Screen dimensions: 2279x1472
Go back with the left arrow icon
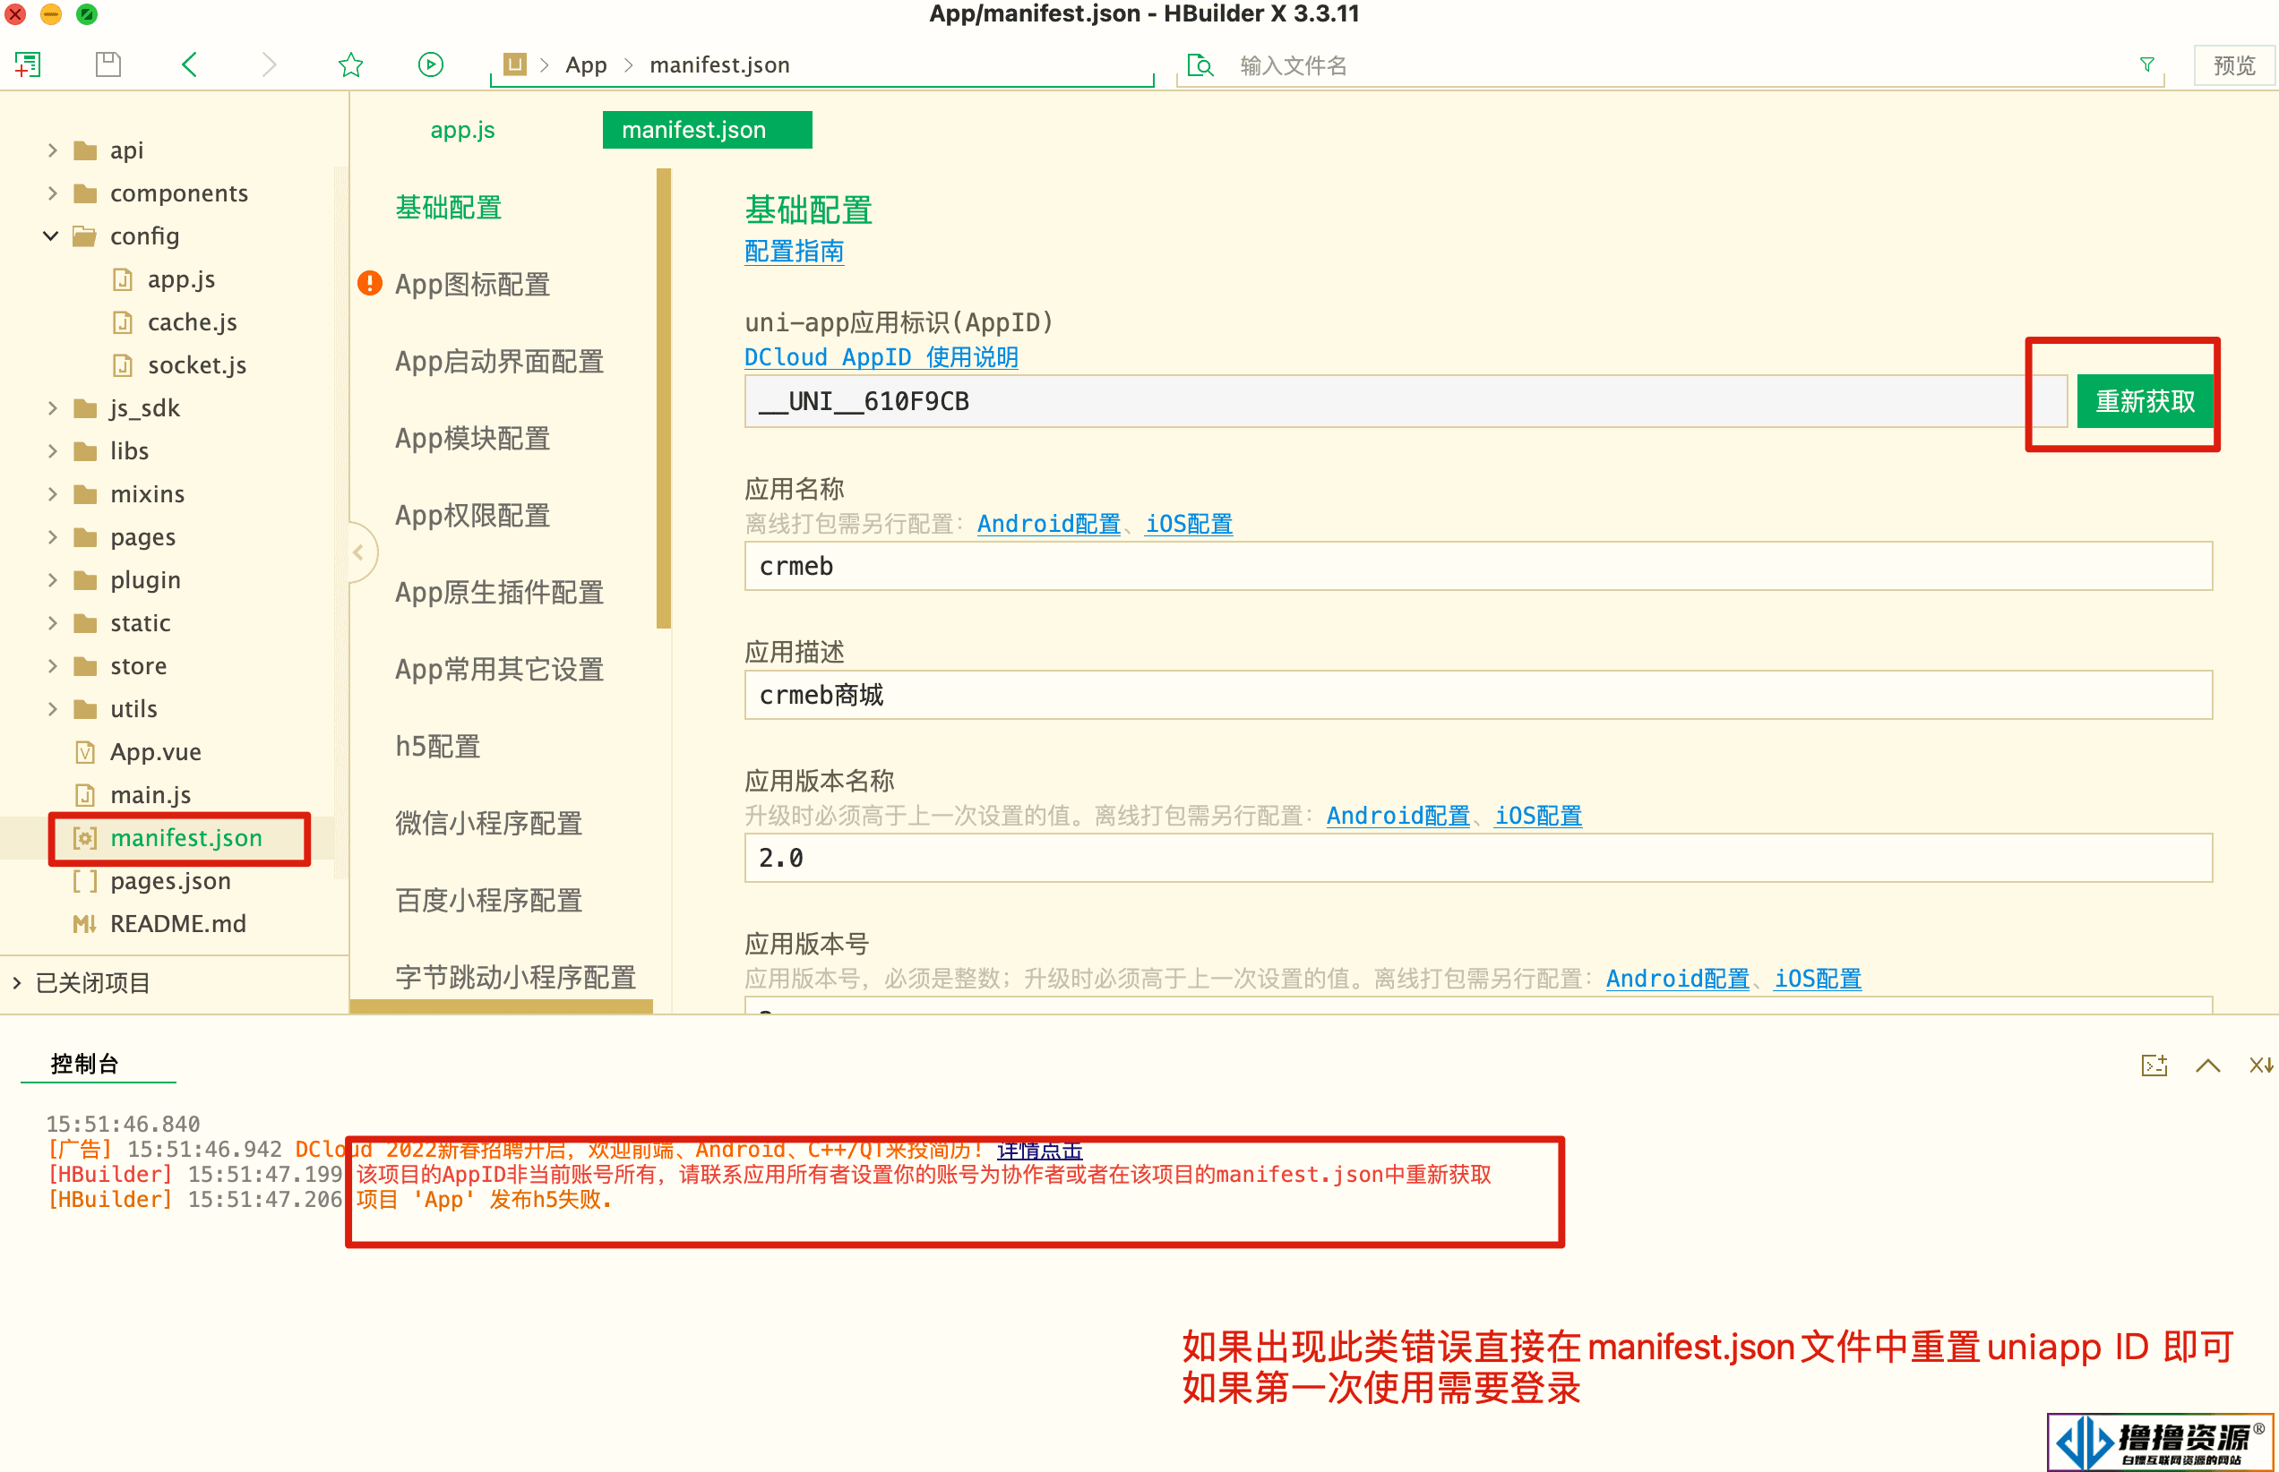(189, 65)
